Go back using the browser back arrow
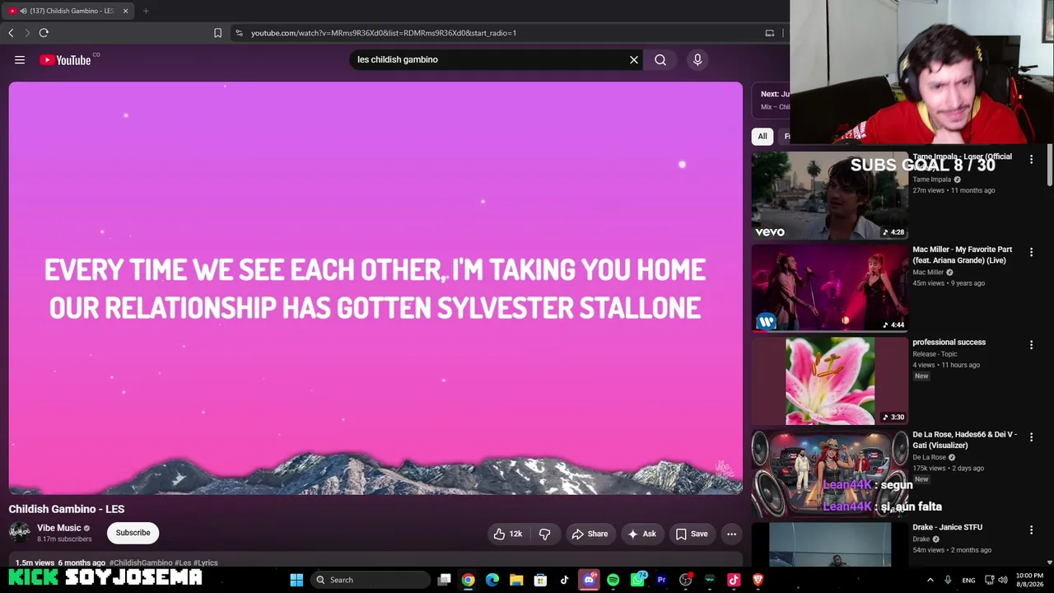 [x=11, y=33]
